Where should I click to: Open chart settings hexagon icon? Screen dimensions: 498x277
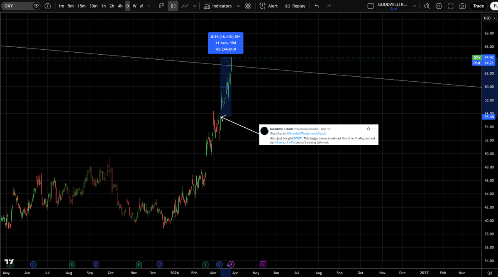tap(439, 6)
